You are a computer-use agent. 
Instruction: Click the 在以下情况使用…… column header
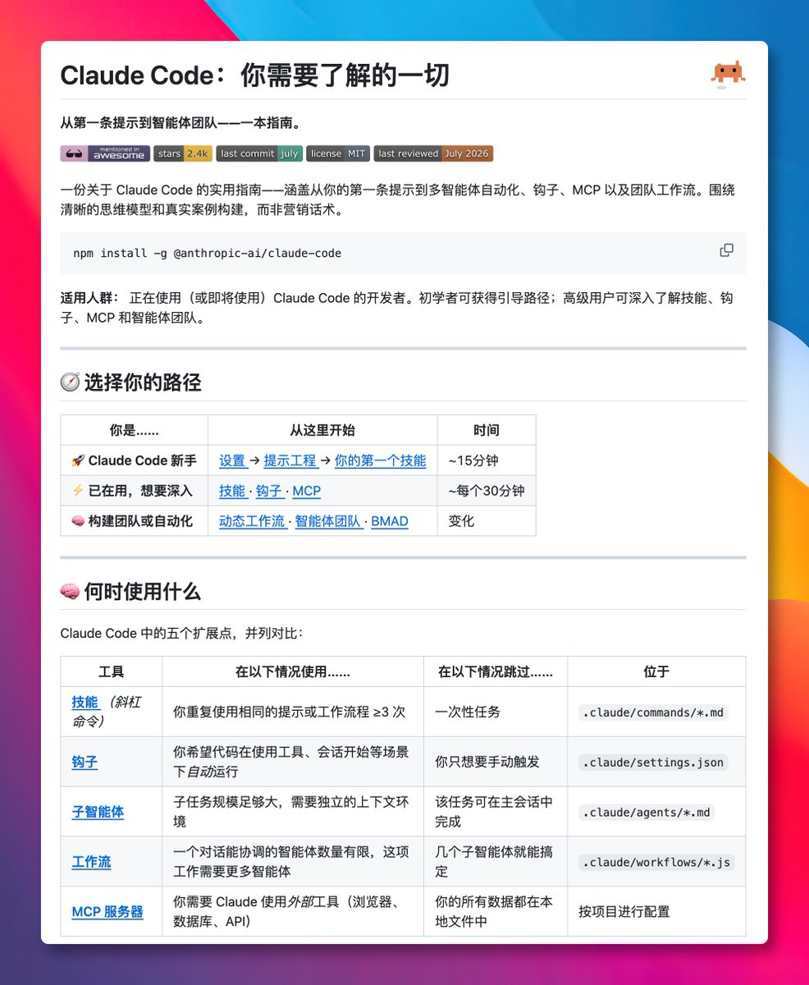pyautogui.click(x=293, y=671)
